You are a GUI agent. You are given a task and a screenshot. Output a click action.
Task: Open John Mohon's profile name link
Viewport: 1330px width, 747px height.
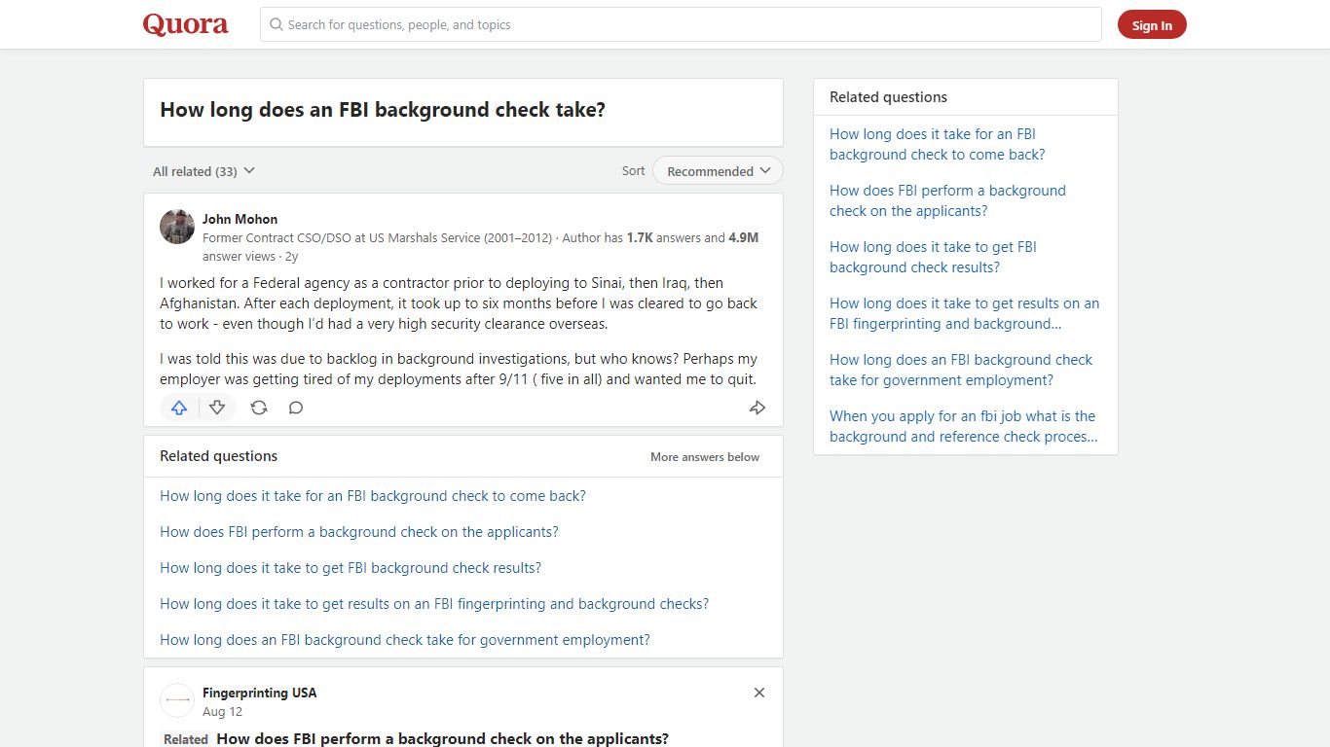(x=240, y=219)
